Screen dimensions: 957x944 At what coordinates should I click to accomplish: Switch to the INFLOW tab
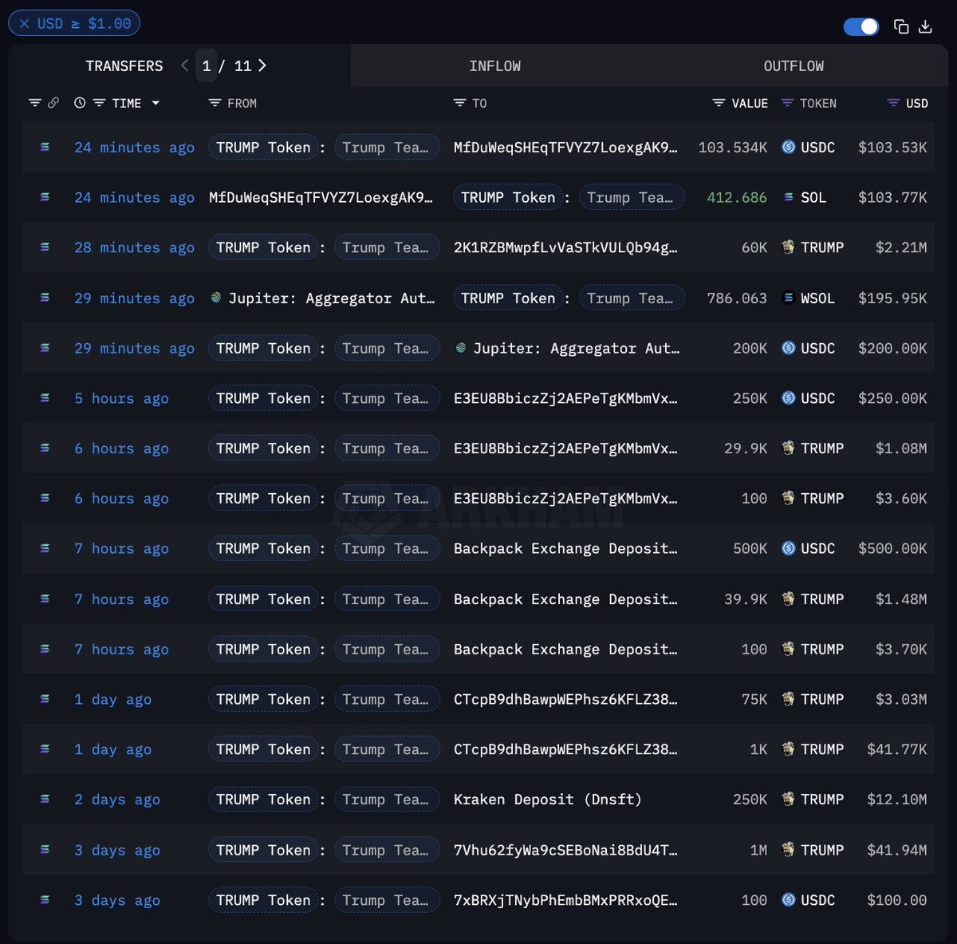pos(494,66)
